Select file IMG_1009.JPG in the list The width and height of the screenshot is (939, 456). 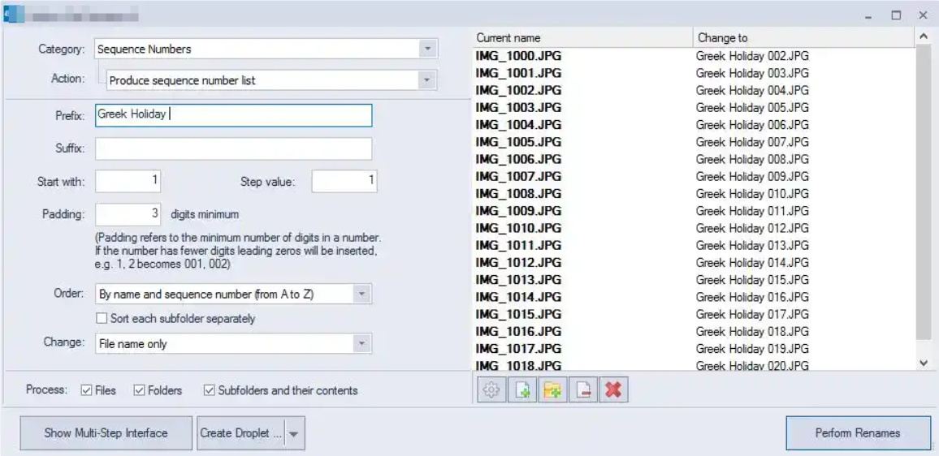point(518,211)
